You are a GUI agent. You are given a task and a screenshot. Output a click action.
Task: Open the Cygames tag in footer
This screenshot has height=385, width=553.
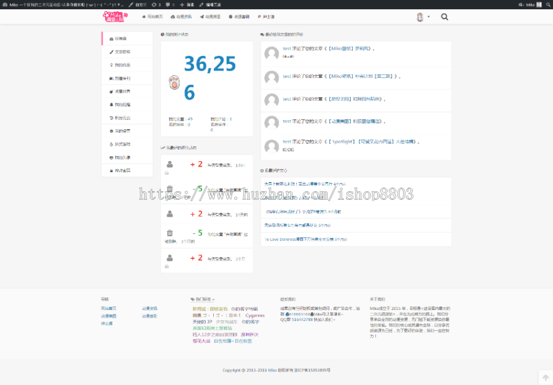(x=255, y=316)
